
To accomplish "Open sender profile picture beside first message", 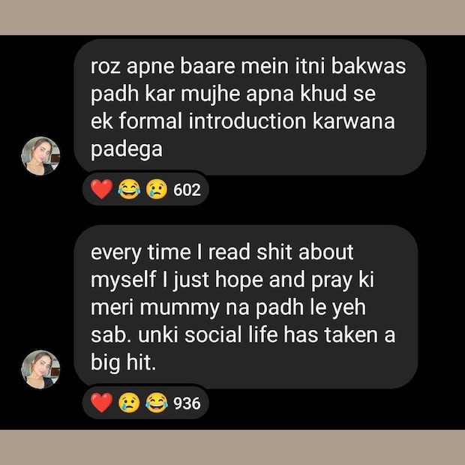I will pyautogui.click(x=40, y=156).
